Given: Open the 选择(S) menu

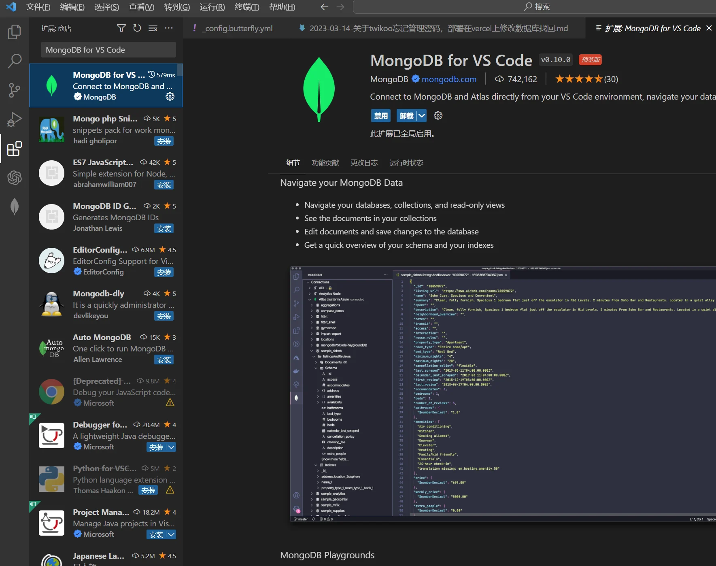Looking at the screenshot, I should point(106,7).
